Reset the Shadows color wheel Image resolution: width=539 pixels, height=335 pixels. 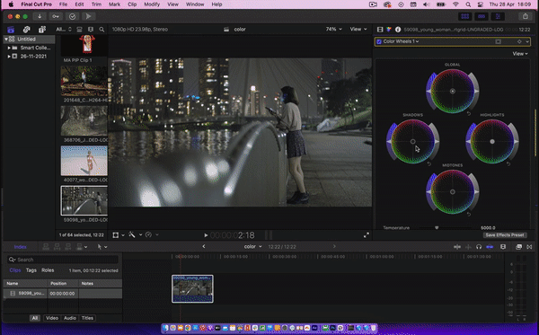pos(429,163)
